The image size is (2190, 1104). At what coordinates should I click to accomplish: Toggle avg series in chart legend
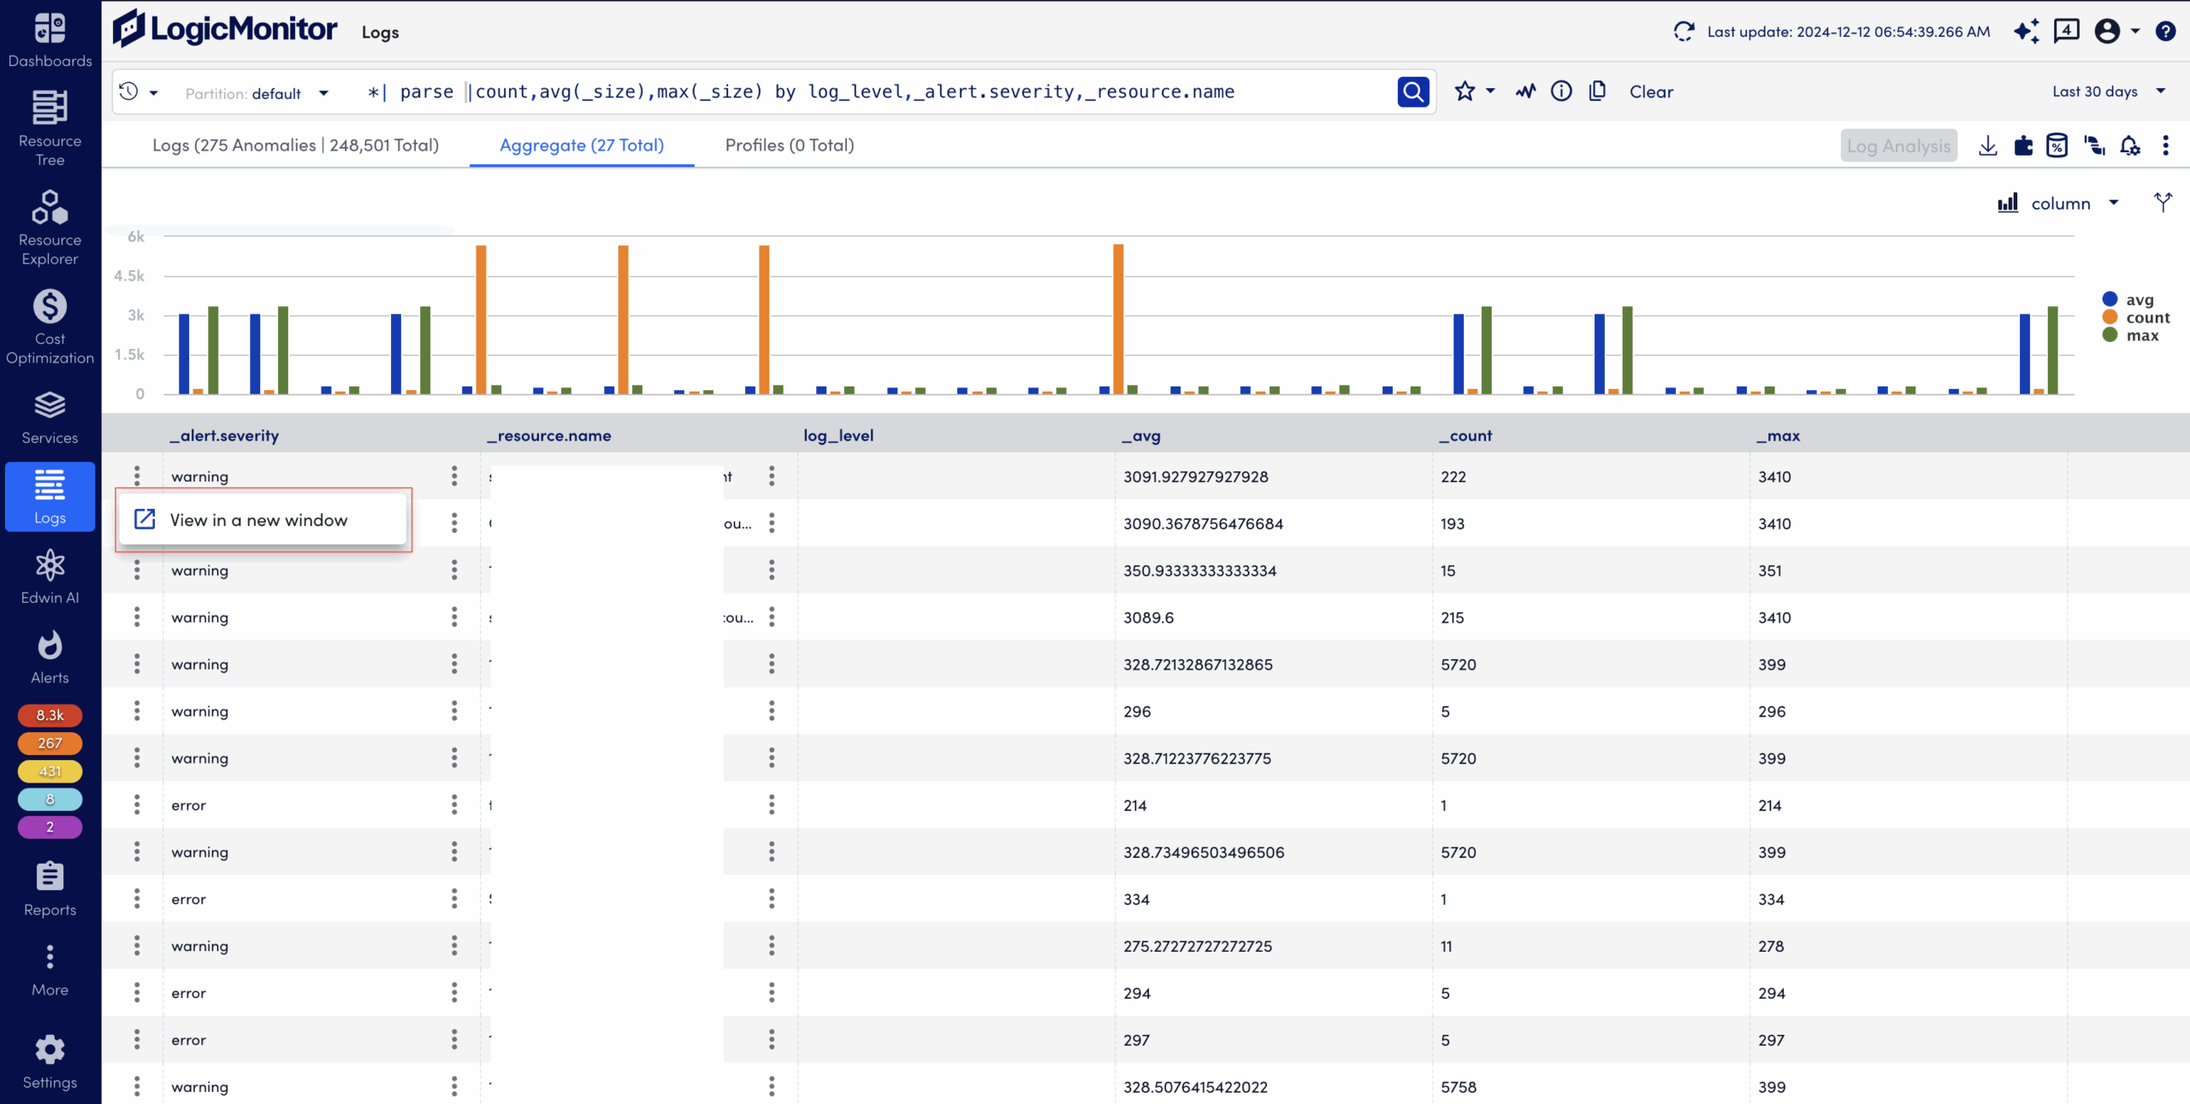click(2128, 299)
